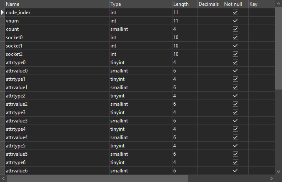Click the Length column header
The image size is (282, 182).
184,4
